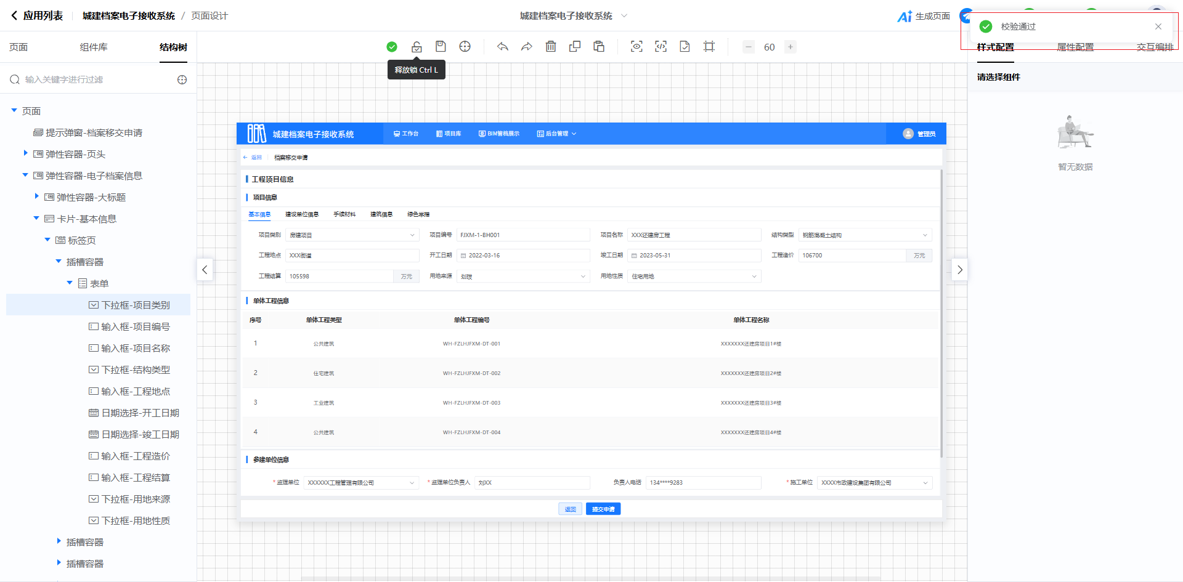Click the redo arrow in the toolbar
The image size is (1183, 582).
[x=527, y=47]
